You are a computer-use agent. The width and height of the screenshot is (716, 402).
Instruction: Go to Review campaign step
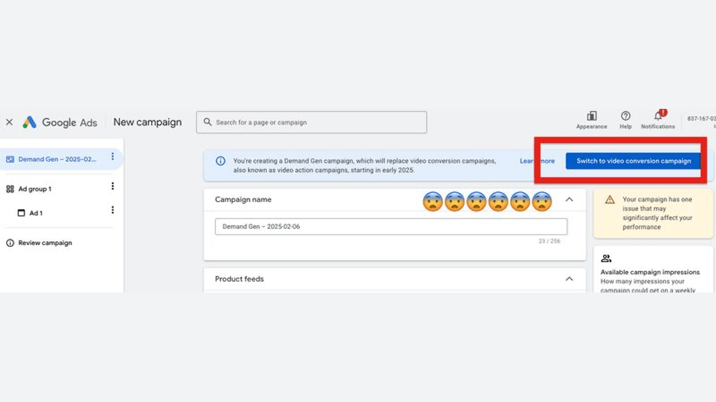click(x=45, y=243)
